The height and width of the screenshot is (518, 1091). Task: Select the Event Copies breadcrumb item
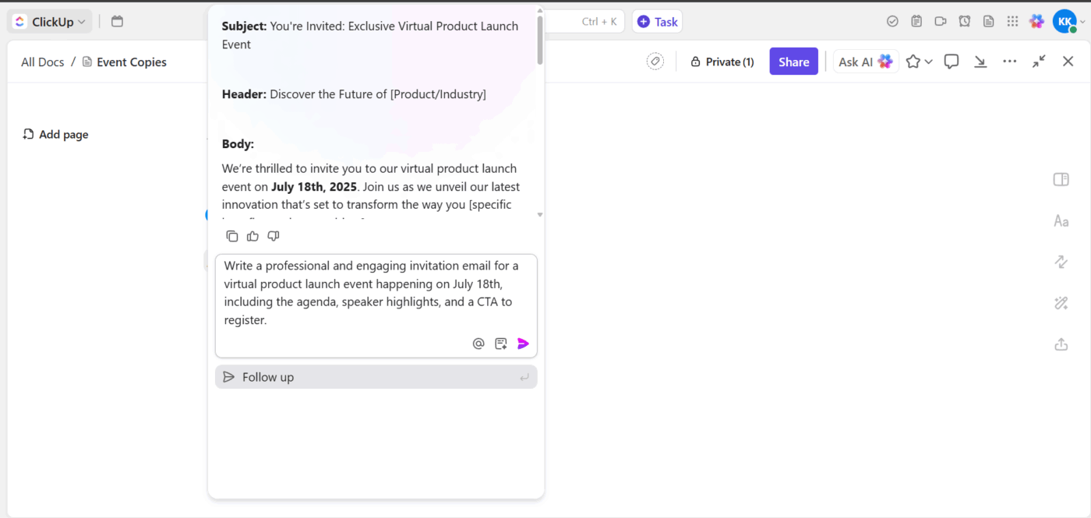[131, 62]
